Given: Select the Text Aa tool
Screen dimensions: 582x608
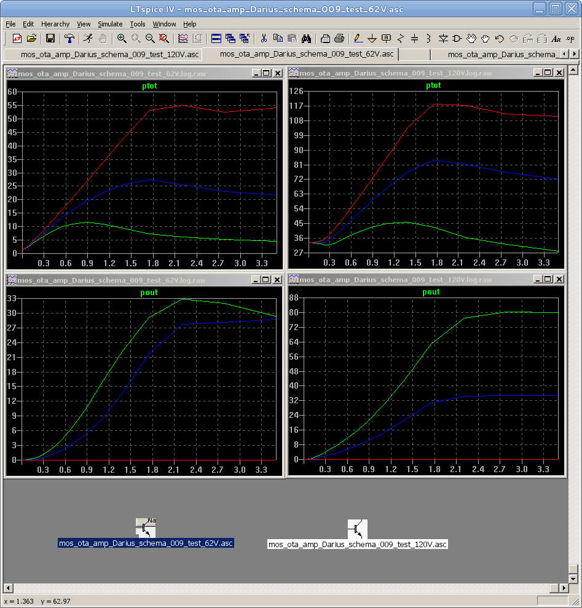Looking at the screenshot, I should tap(556, 38).
